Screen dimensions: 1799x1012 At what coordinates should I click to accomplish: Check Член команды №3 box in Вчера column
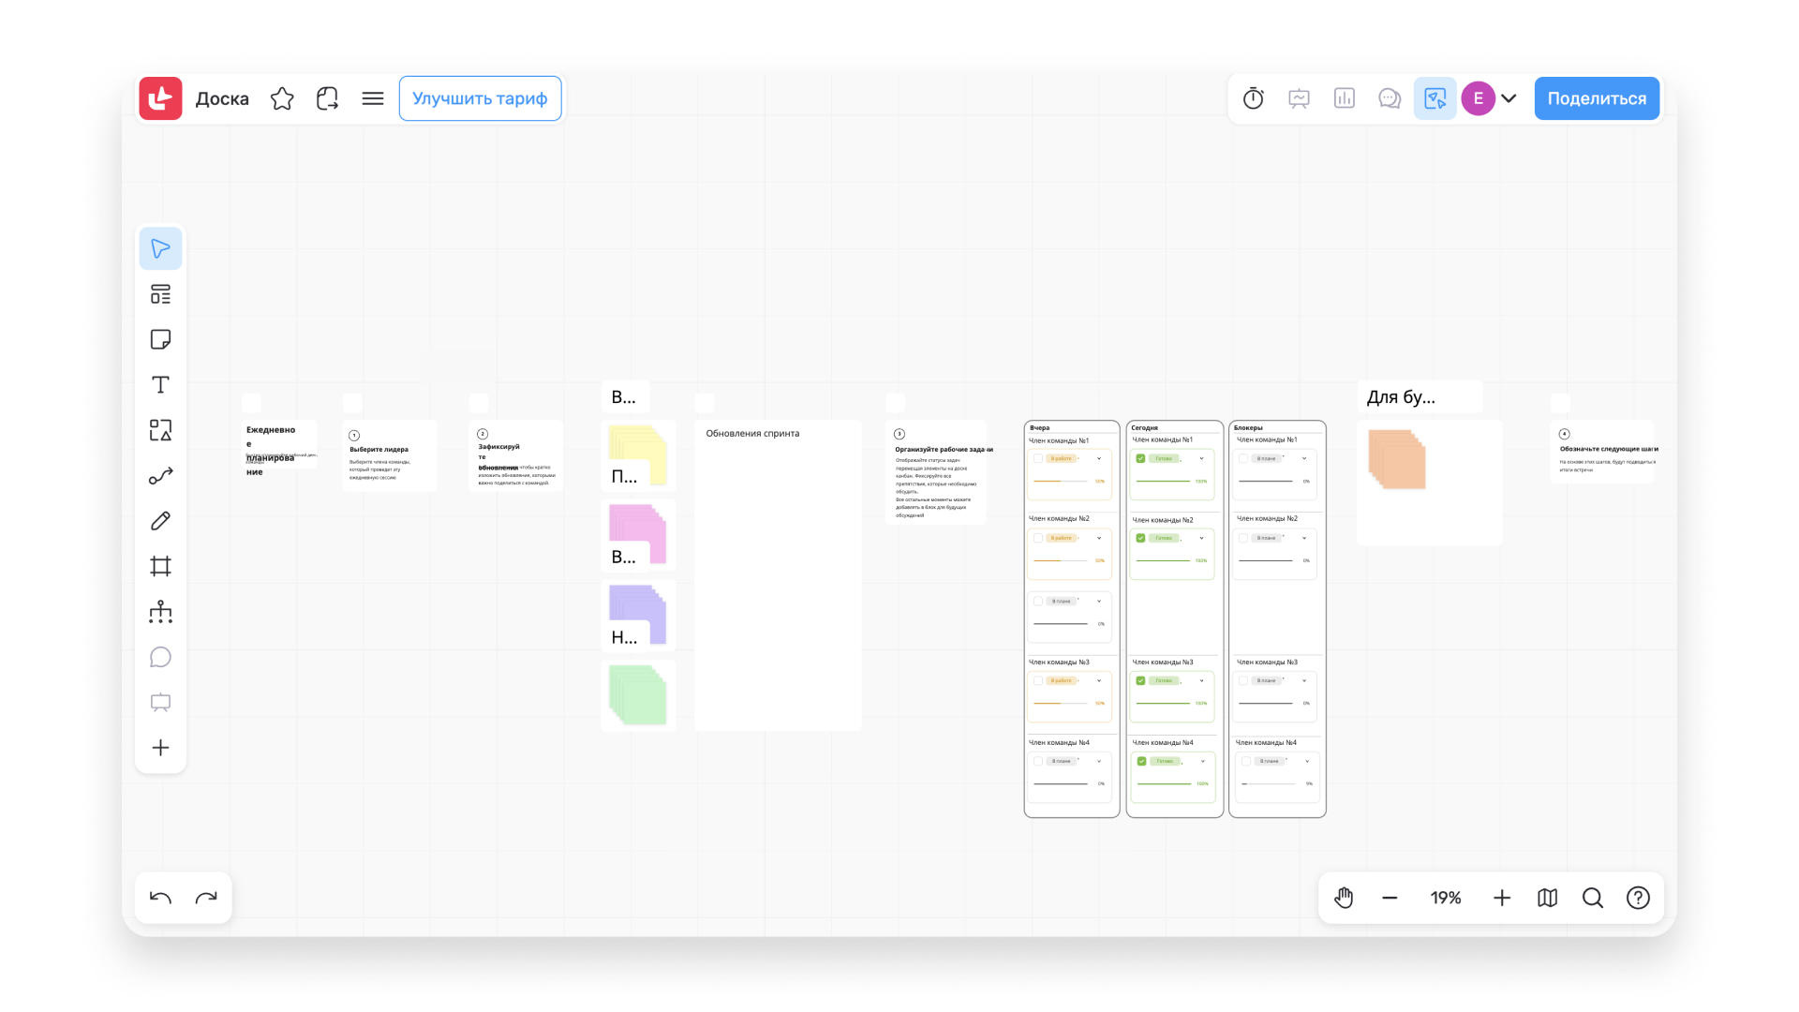coord(1038,680)
